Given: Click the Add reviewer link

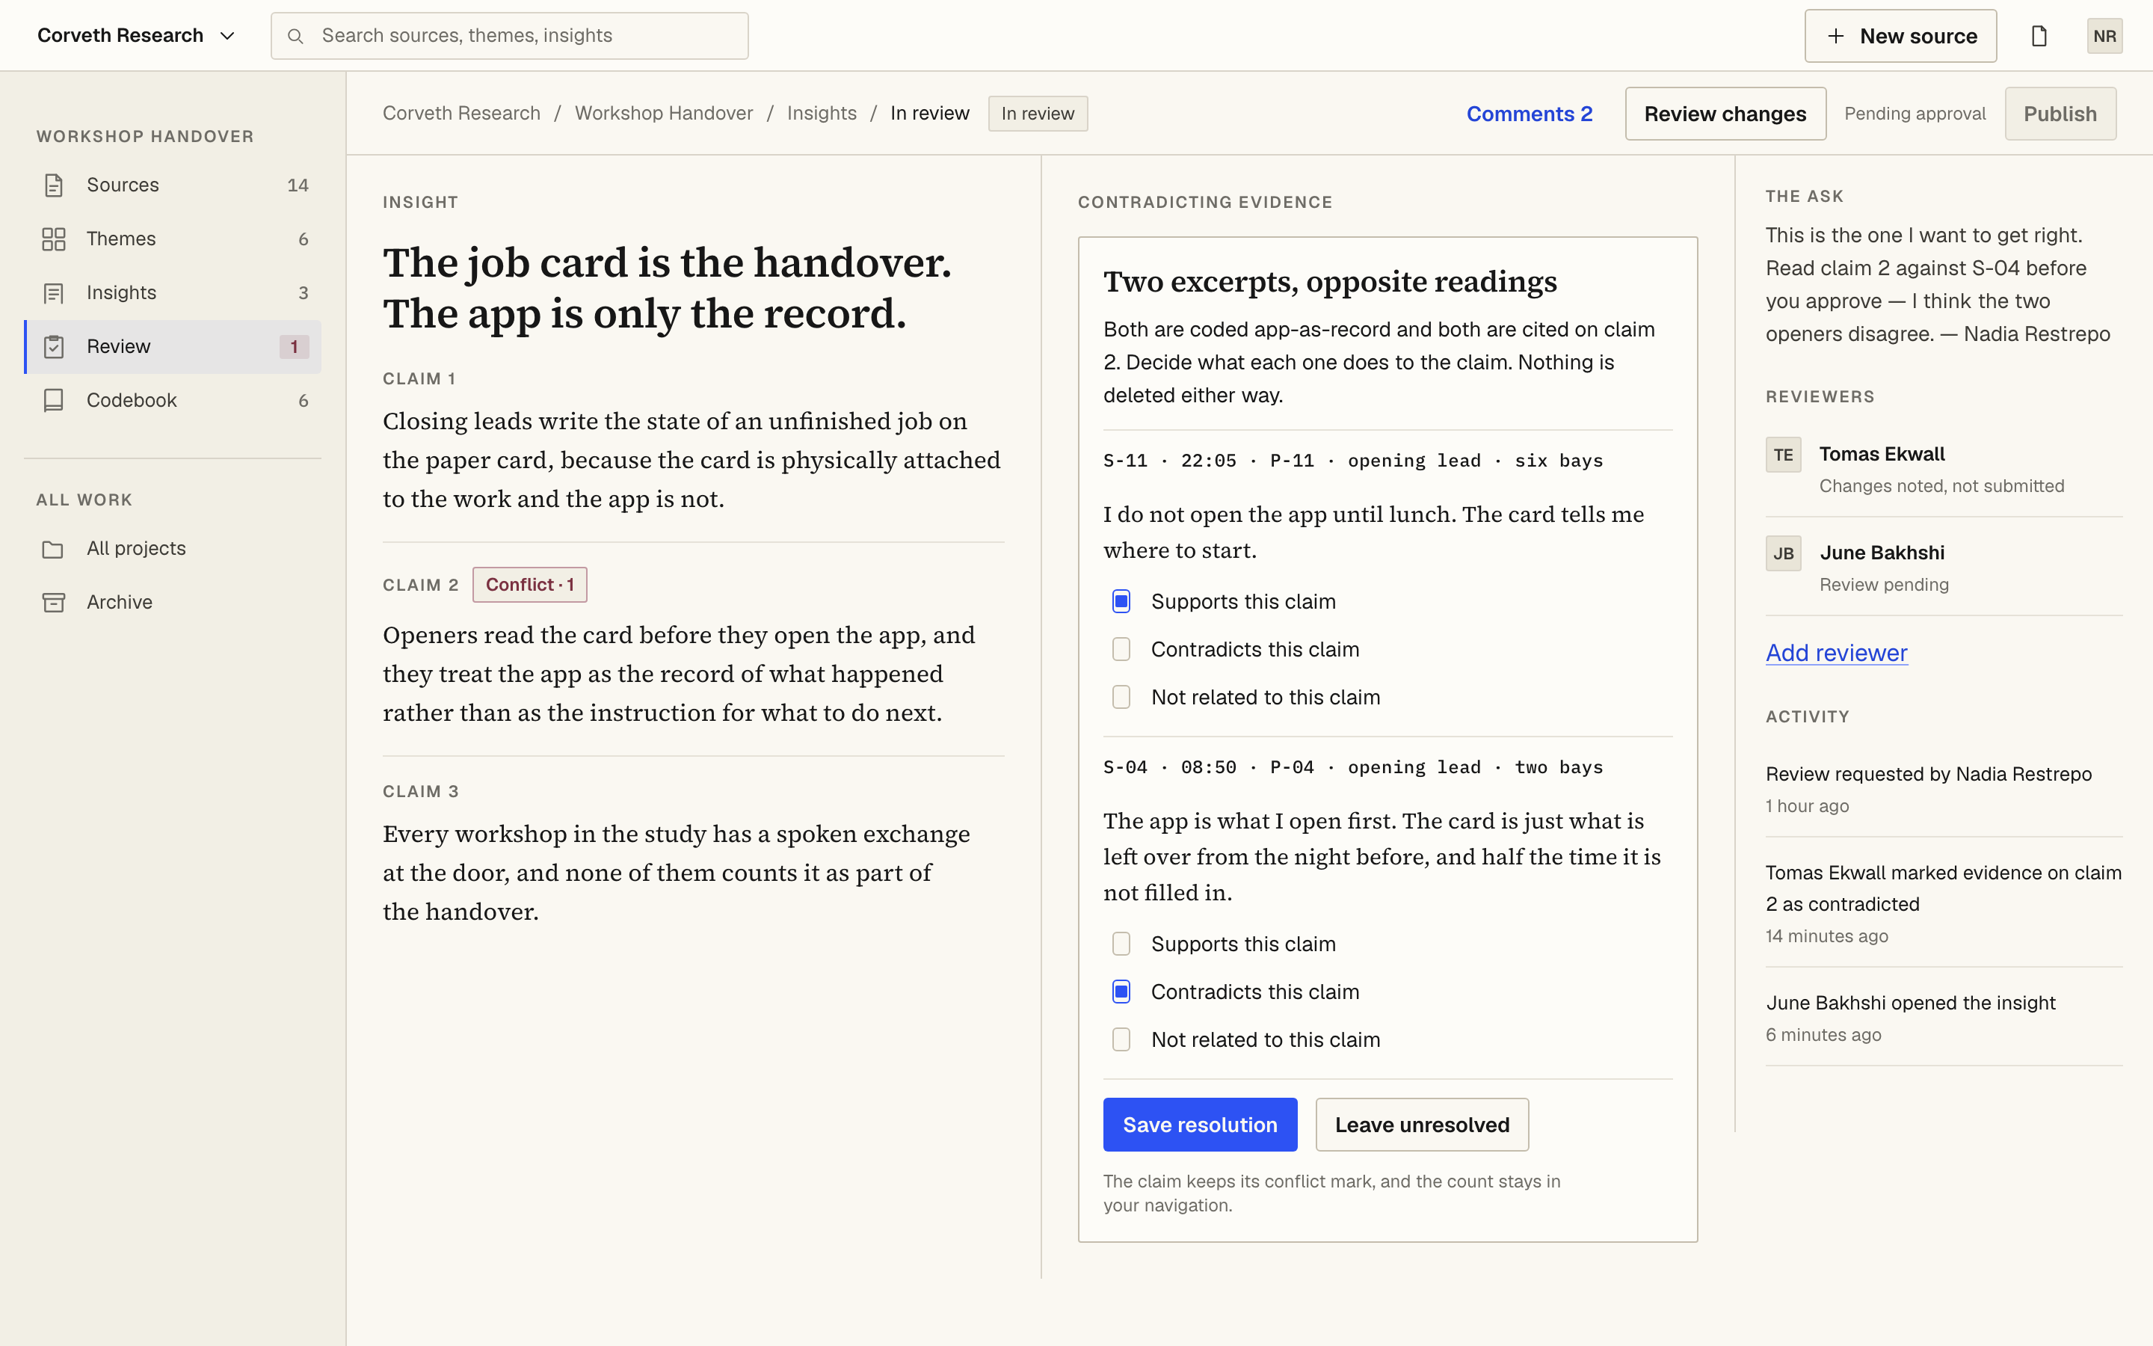Looking at the screenshot, I should [x=1836, y=653].
